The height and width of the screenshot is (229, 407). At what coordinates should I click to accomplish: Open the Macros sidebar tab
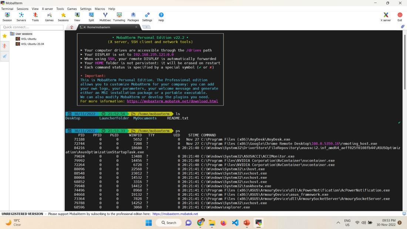pyautogui.click(x=5, y=56)
